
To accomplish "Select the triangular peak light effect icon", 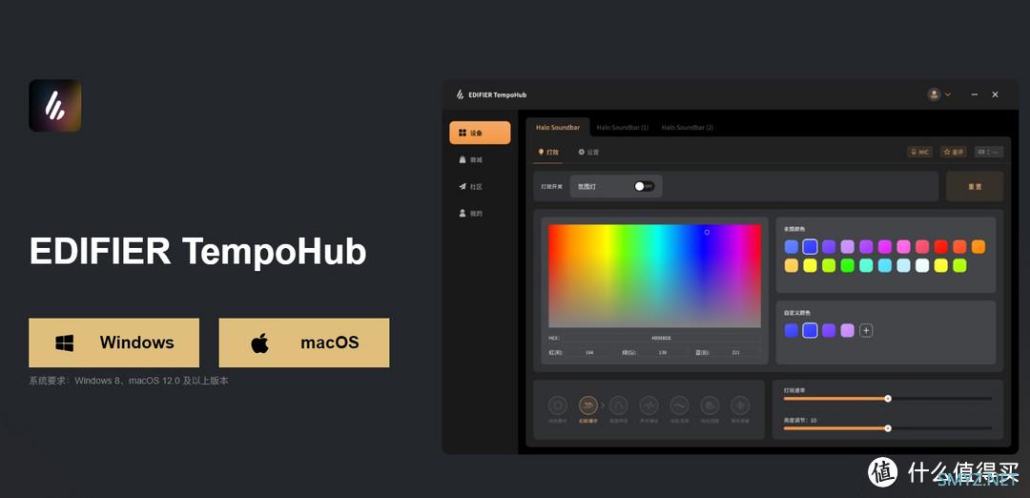I will 619,405.
